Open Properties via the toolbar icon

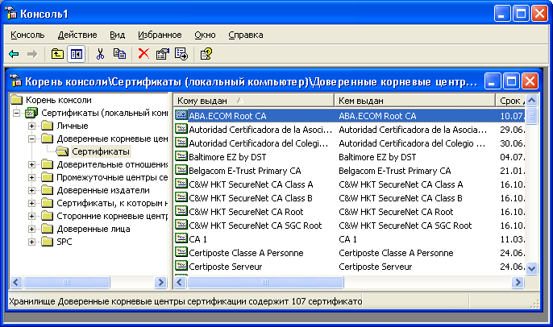pos(162,54)
